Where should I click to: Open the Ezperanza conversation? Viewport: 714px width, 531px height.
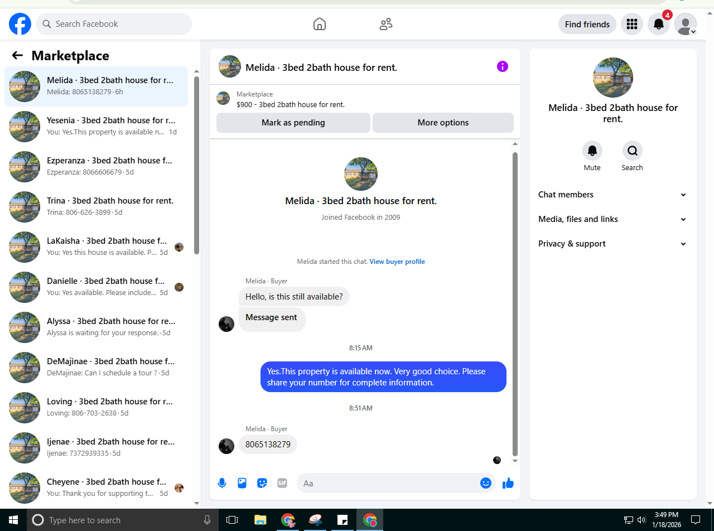96,167
